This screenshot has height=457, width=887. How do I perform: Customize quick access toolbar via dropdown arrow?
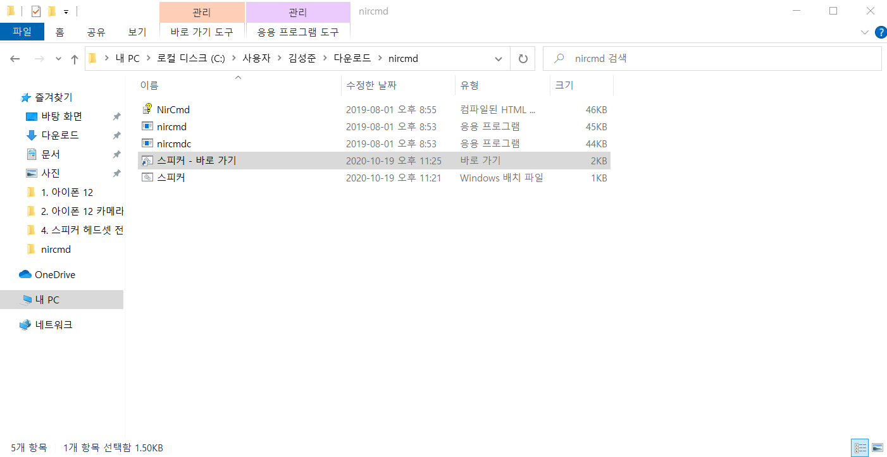66,11
